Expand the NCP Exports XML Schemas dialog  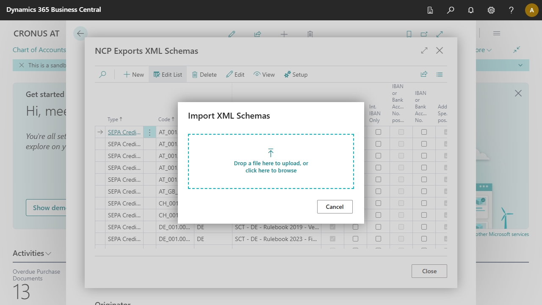tap(424, 50)
